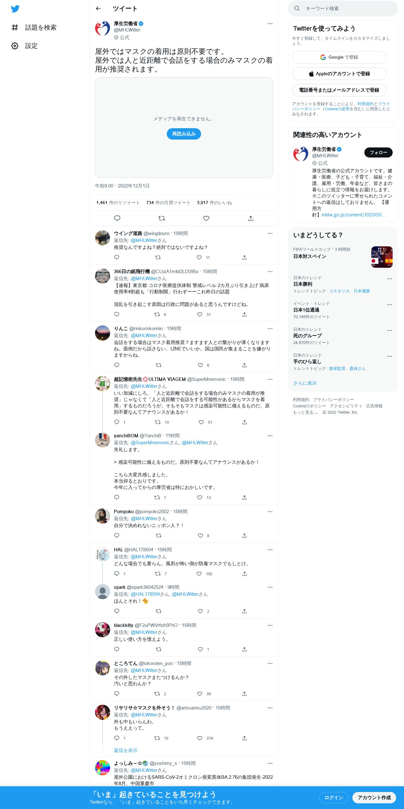
Task: Go back with the left arrow icon
Action: (x=98, y=9)
